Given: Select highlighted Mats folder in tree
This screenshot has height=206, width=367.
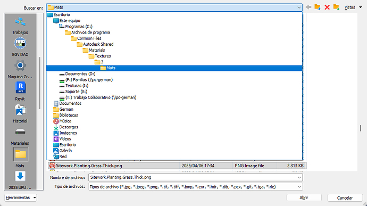Looking at the screenshot, I should (174, 68).
